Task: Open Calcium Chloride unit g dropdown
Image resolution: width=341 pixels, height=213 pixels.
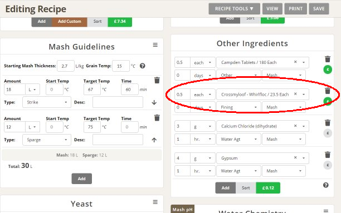Action: click(203, 126)
